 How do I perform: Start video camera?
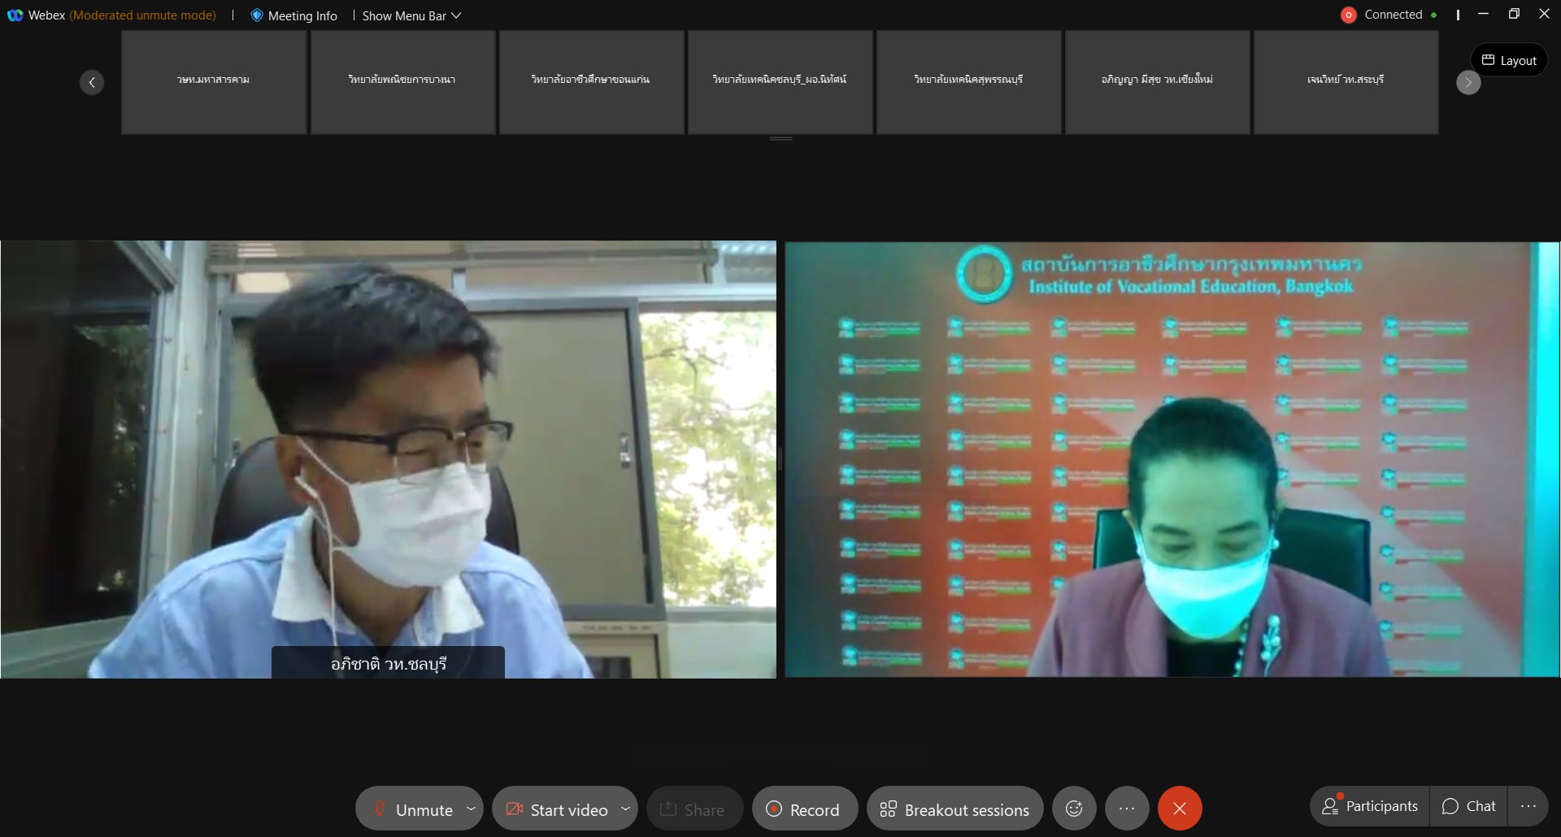coord(557,809)
